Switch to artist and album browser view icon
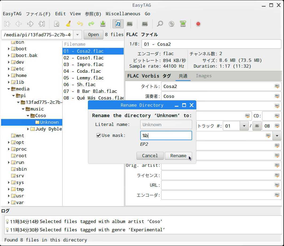 (130, 24)
